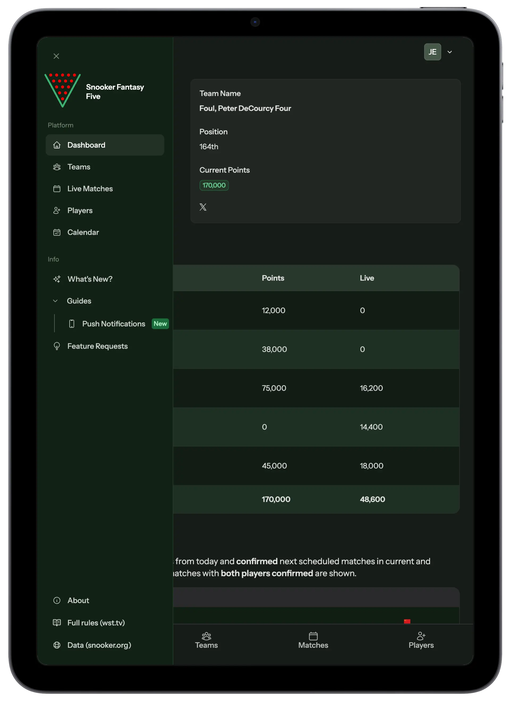The width and height of the screenshot is (510, 702).
Task: Open the About info page
Action: click(x=78, y=600)
